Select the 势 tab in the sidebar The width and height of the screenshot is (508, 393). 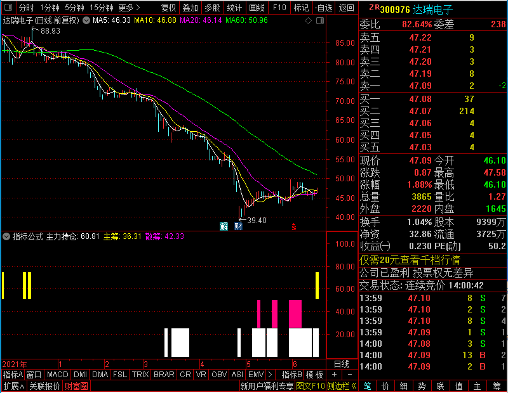(x=422, y=386)
